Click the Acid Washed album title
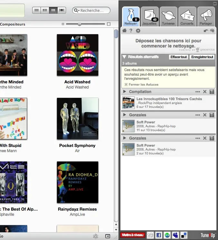Viewport: 218px width, 240px height. 77,82
